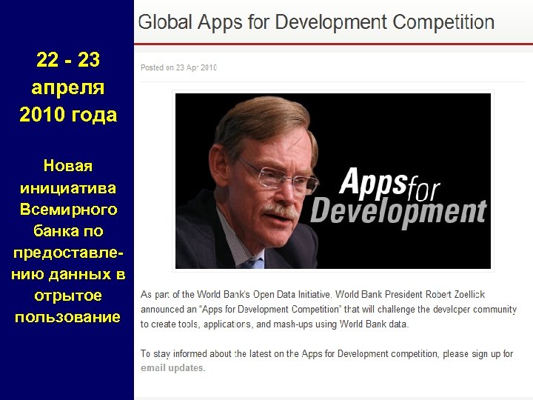The height and width of the screenshot is (400, 533).
Task: Select the line starting 'announced an Apps for Development'
Action: coord(329,309)
